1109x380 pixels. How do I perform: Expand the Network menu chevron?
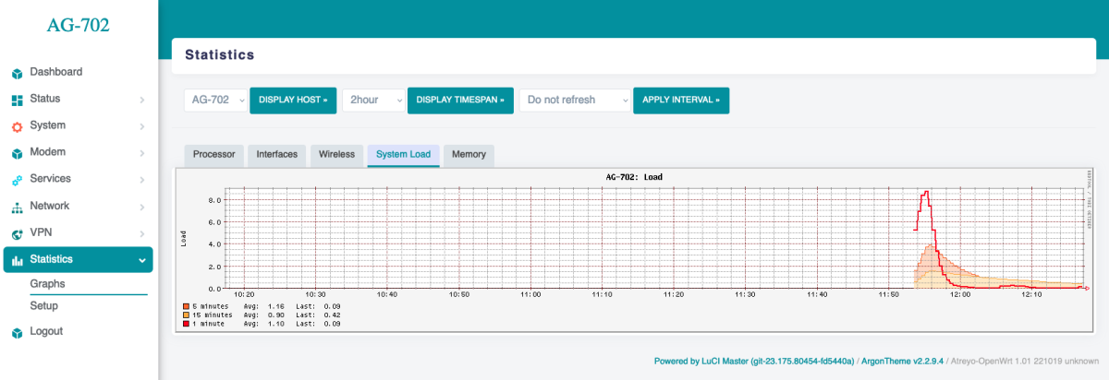coord(141,207)
